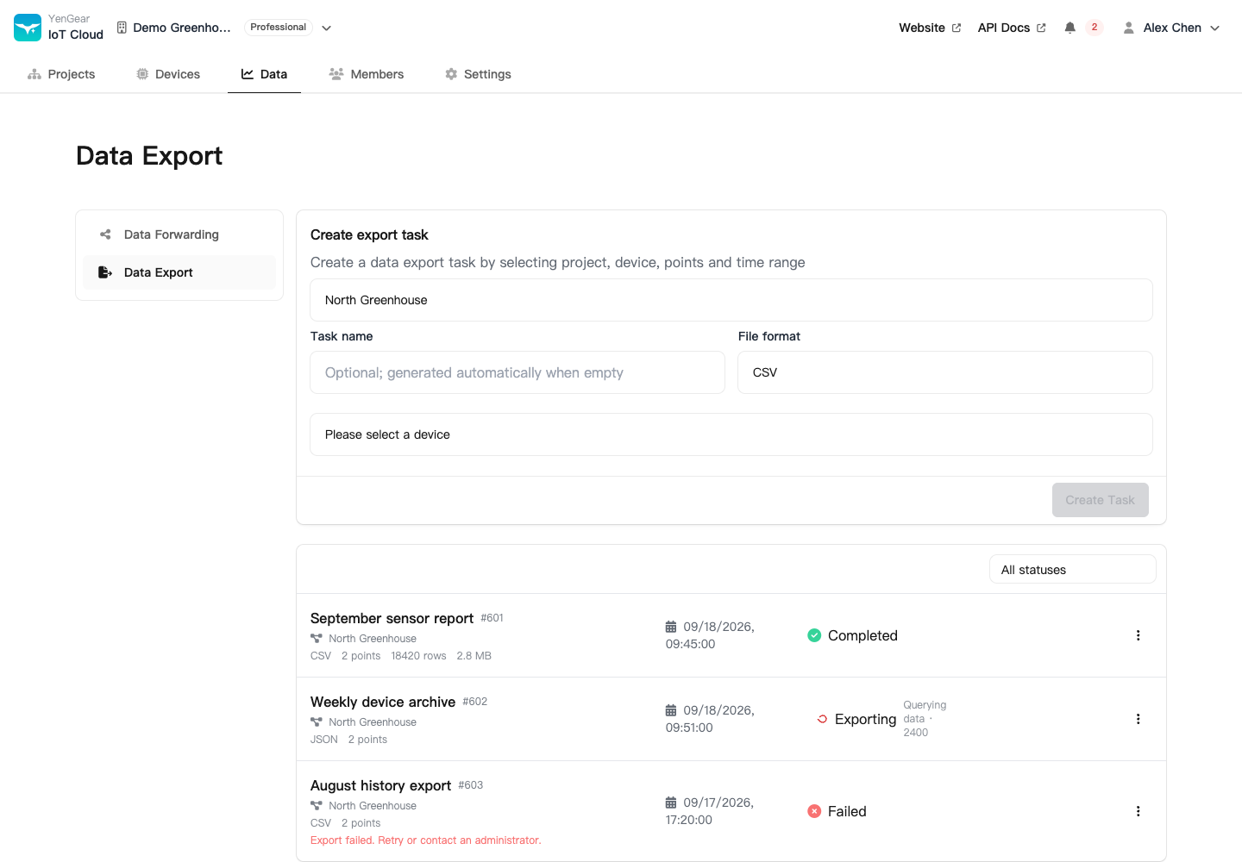Switch to the Projects tab
This screenshot has width=1242, height=862.
(61, 74)
